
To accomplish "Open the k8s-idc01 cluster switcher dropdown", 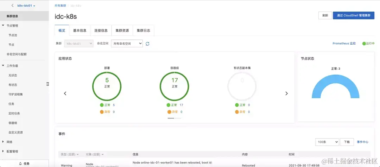I will tap(26, 6).
